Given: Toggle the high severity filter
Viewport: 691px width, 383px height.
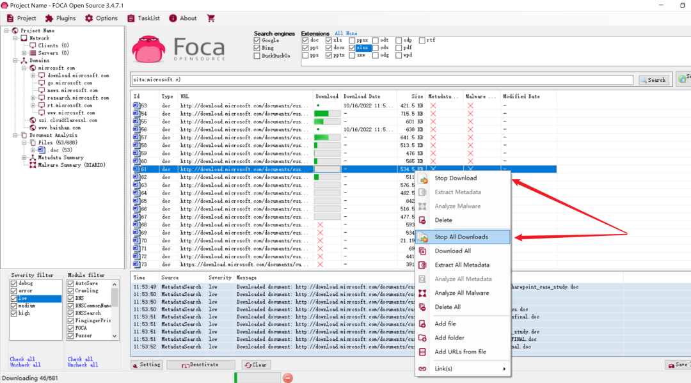Looking at the screenshot, I should pos(13,313).
